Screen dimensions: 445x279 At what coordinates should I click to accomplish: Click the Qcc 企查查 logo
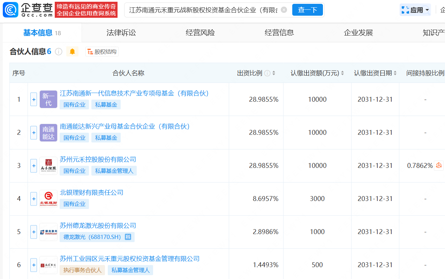28,10
